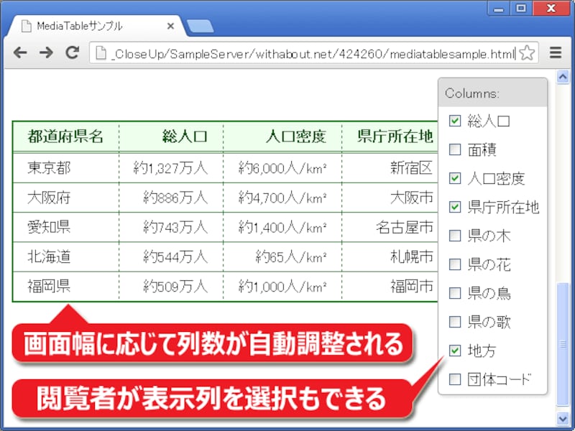Select the 愛知県 cell

click(65, 227)
